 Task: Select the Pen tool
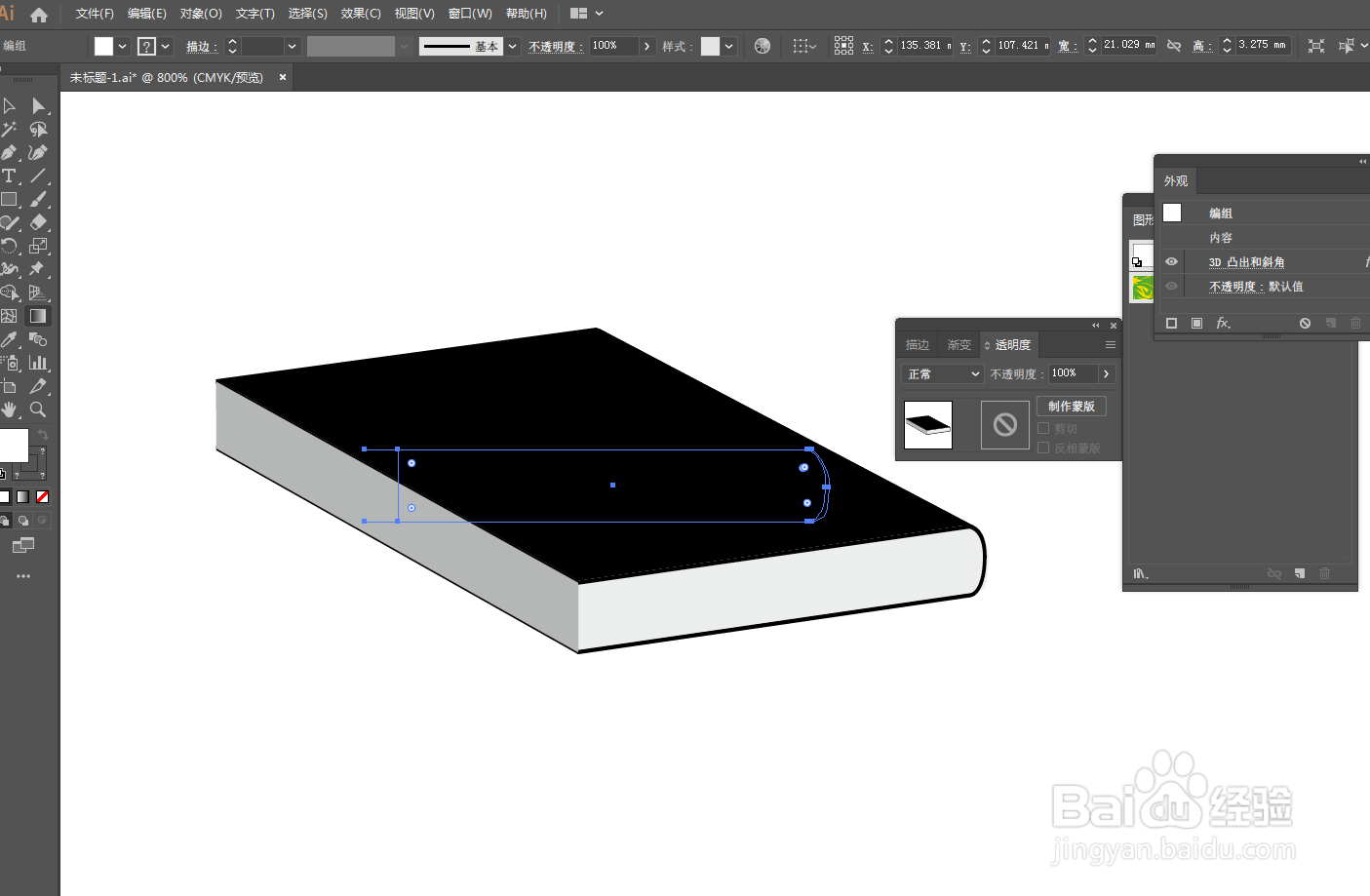pyautogui.click(x=10, y=152)
